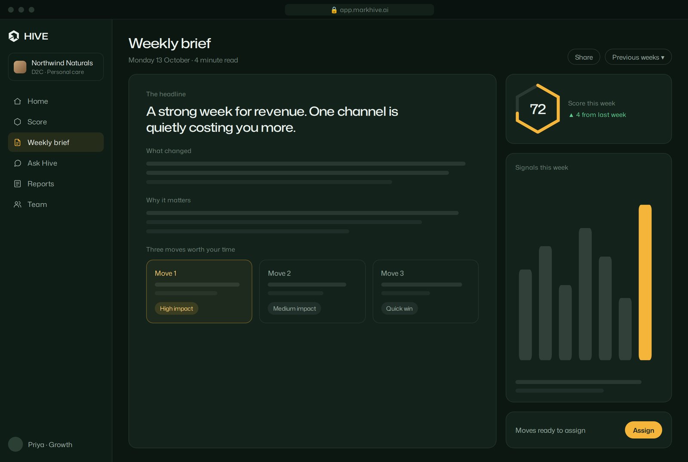Click the 'Monday 13 October' date line

click(x=183, y=60)
